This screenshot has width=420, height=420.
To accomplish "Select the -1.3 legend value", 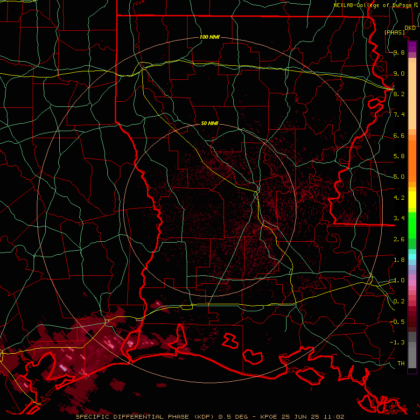I will click(397, 343).
